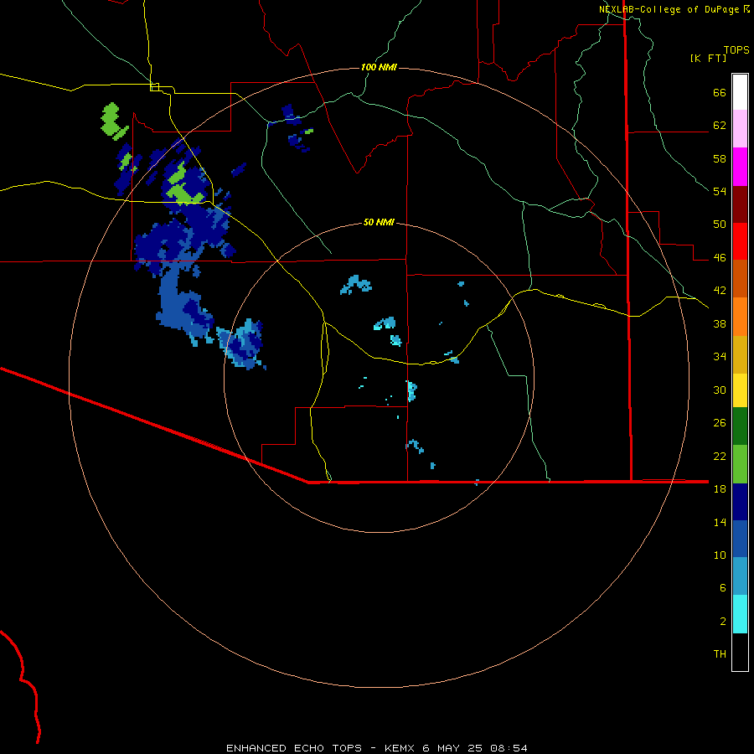Click the magenta legend swatch
The height and width of the screenshot is (754, 754).
point(740,167)
